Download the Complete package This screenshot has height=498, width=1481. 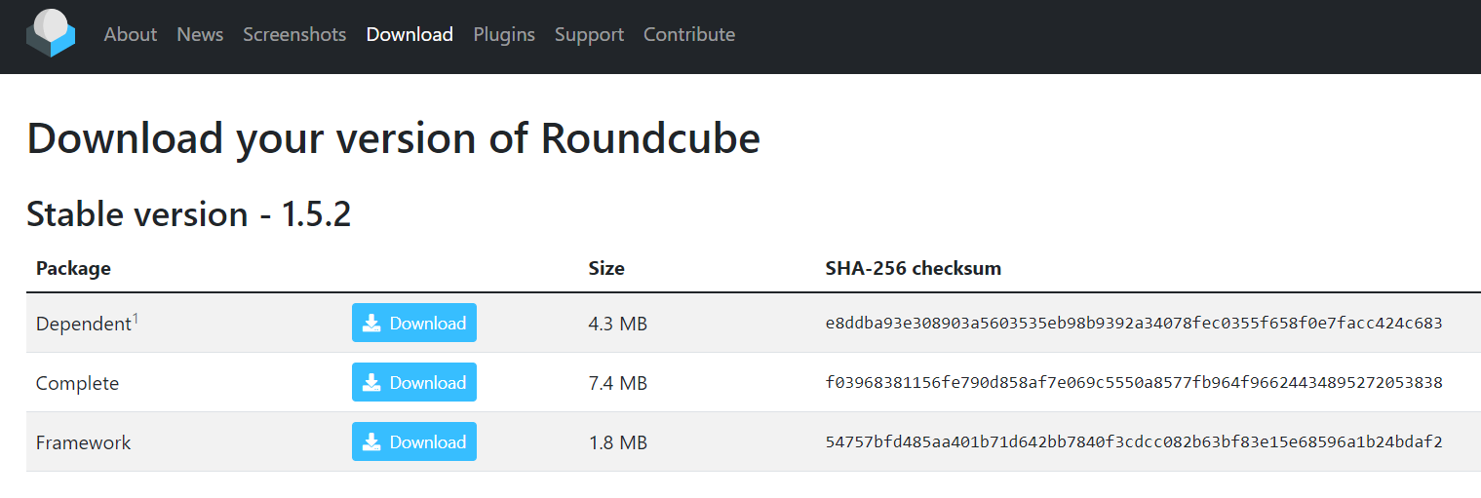pyautogui.click(x=414, y=382)
